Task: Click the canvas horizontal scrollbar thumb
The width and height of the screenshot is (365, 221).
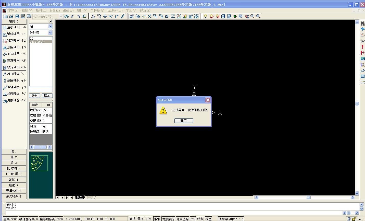Action: tap(308, 197)
